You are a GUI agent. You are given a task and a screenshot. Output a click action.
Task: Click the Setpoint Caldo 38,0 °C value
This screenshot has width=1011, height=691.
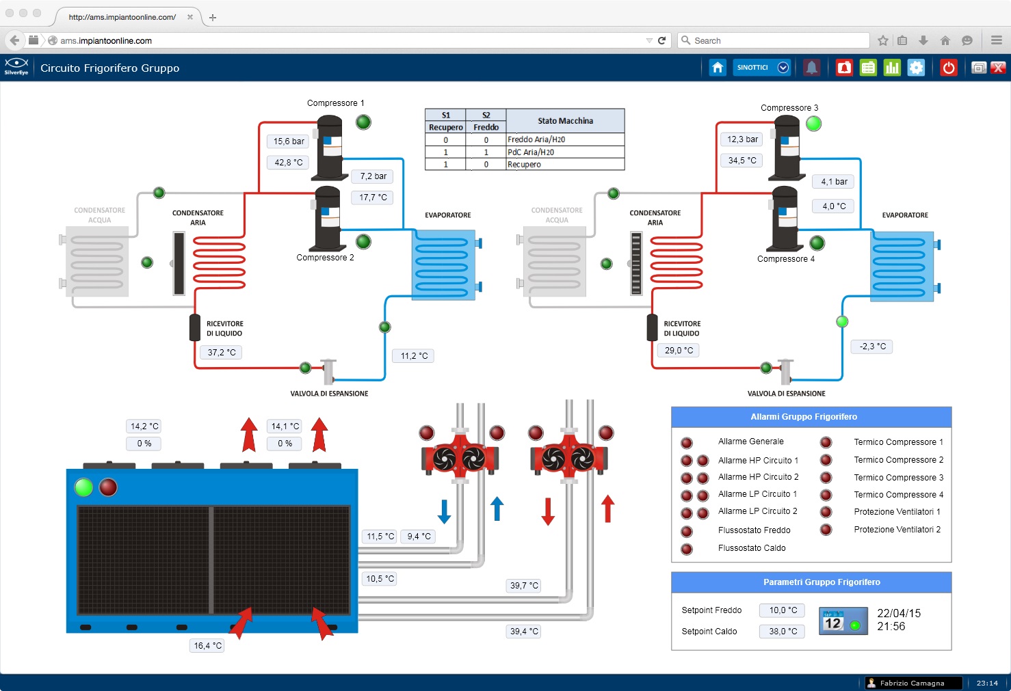click(783, 632)
